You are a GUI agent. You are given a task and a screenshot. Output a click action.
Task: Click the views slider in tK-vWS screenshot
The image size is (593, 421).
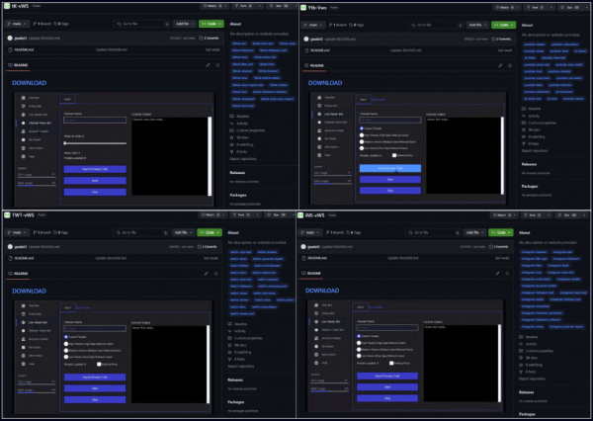coord(94,143)
